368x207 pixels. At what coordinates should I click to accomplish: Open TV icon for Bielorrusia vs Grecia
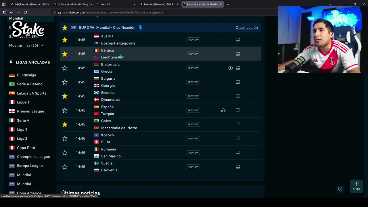[238, 68]
